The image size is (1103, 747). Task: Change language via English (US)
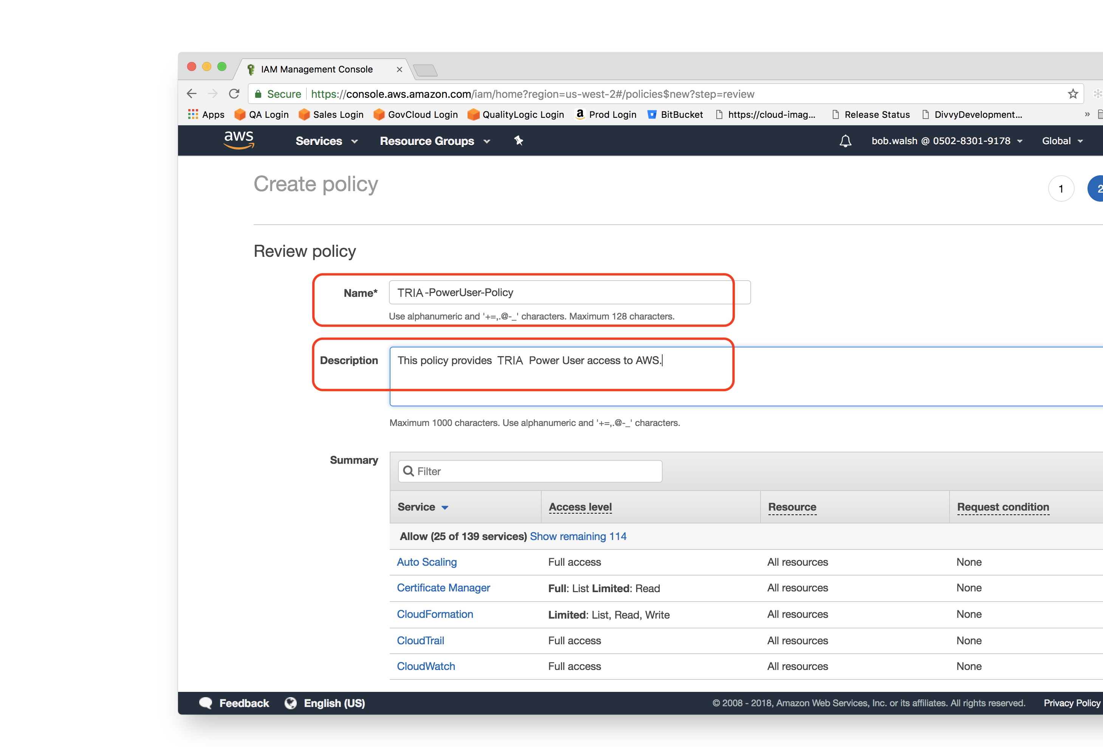tap(325, 703)
